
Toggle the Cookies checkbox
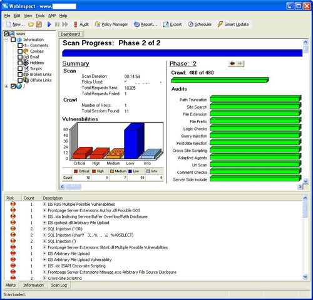[x=20, y=51]
